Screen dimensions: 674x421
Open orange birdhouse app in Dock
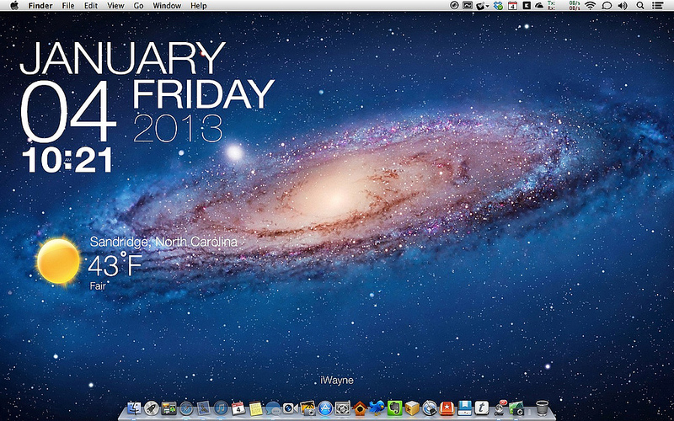pos(361,408)
